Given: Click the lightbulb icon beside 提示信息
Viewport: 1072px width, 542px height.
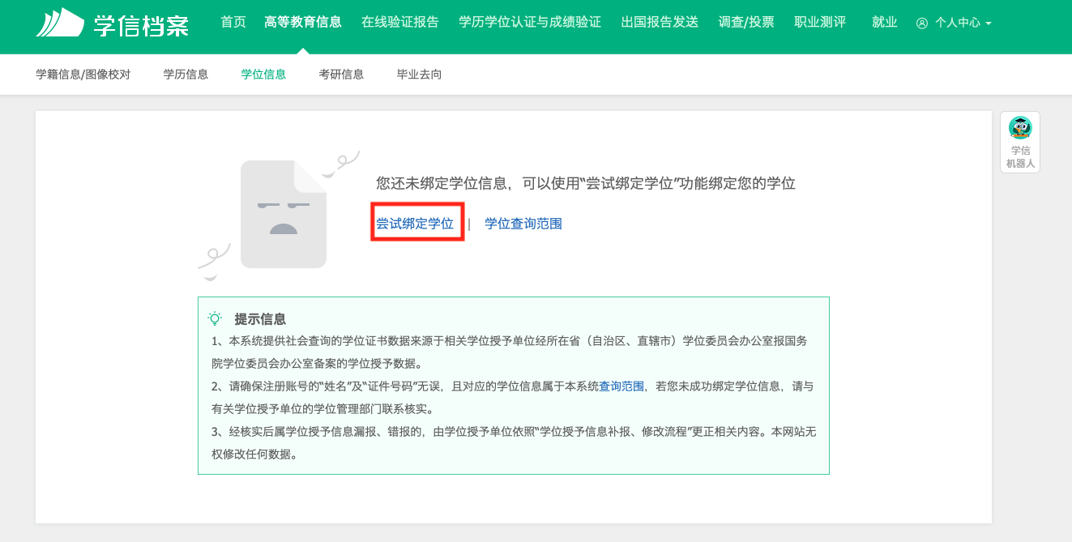Looking at the screenshot, I should point(215,318).
